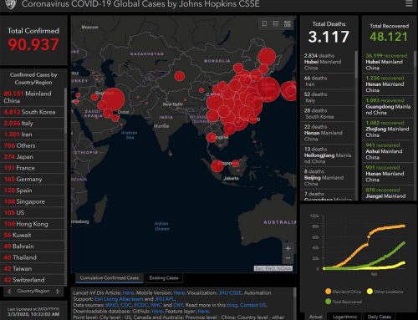Select Switzerland in the country list
Viewport: 418px width, 320px height.
[33, 280]
